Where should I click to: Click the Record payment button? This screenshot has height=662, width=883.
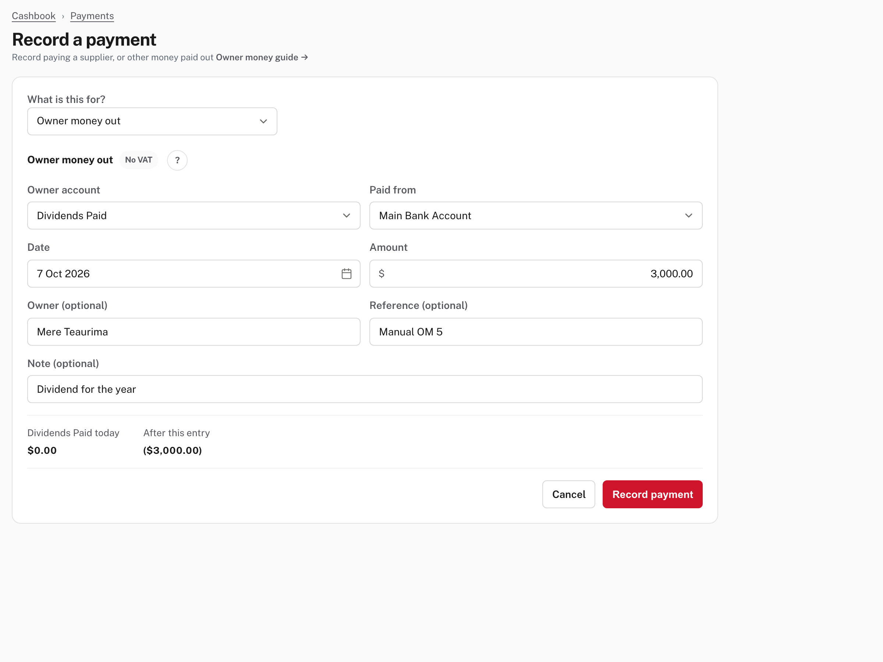652,494
